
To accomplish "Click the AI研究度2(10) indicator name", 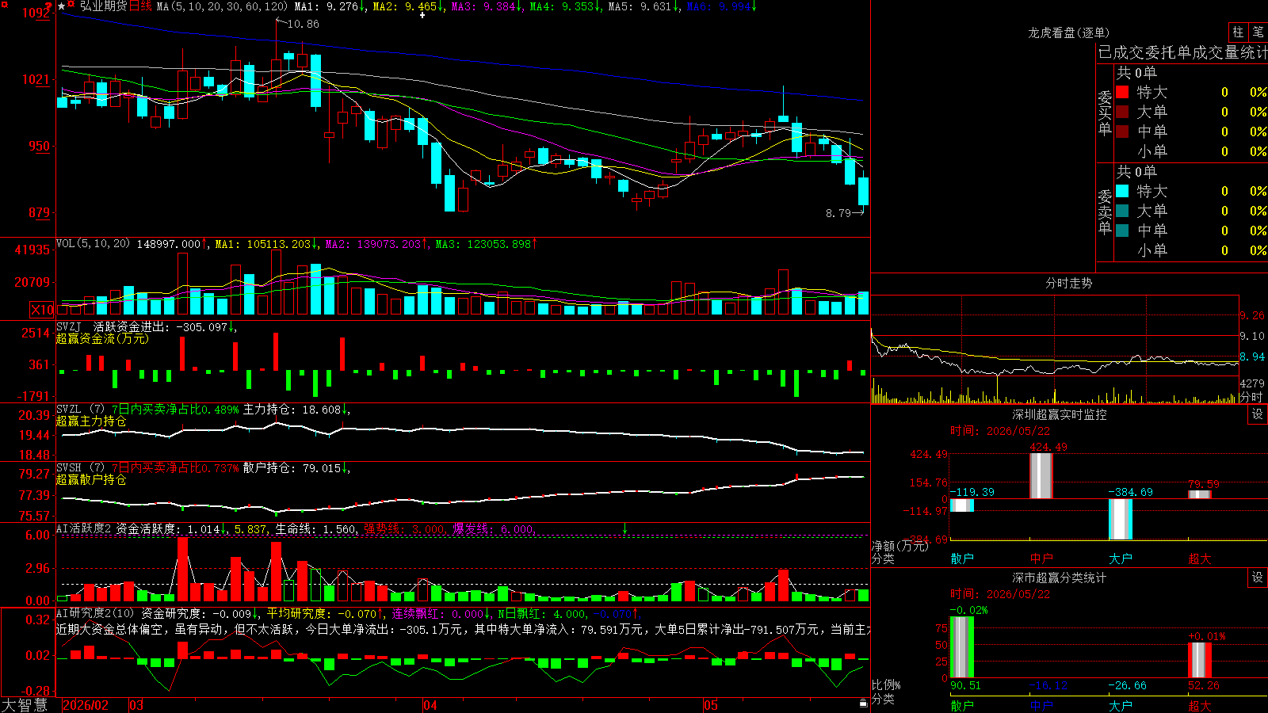I will 96,613.
